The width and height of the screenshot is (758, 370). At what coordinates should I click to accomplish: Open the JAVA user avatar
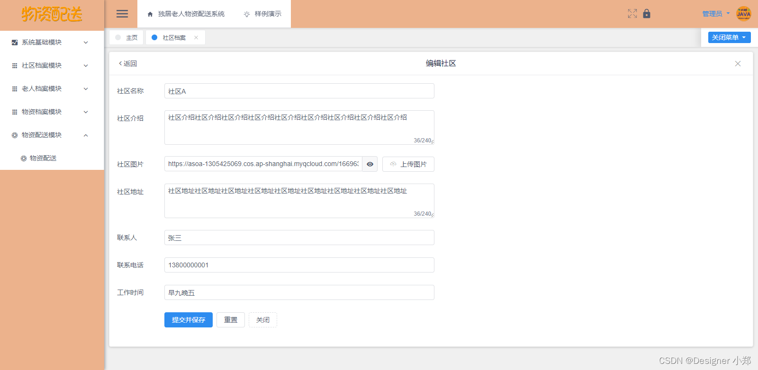pos(744,14)
